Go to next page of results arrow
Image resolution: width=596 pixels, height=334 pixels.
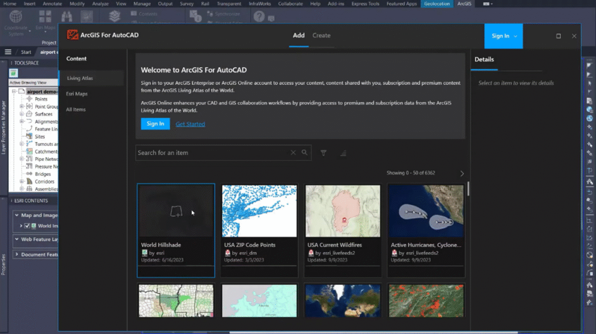(x=462, y=173)
